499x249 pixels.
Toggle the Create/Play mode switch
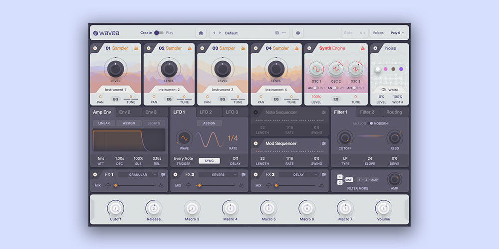[x=159, y=33]
